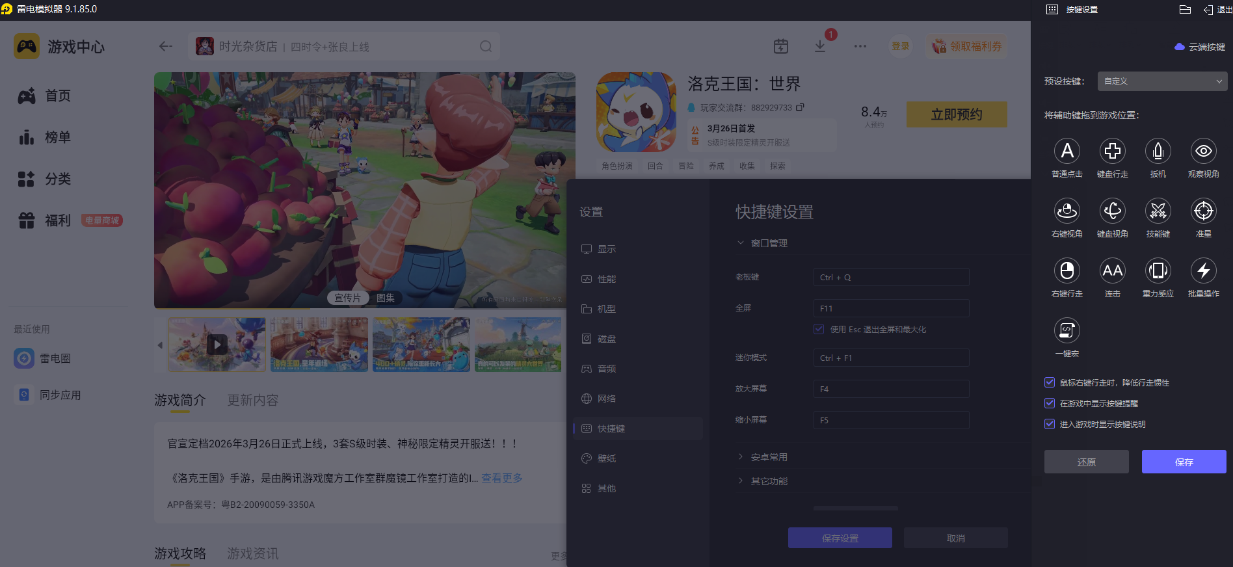
Task: Click 领取福利券 coupon button
Action: [x=966, y=46]
